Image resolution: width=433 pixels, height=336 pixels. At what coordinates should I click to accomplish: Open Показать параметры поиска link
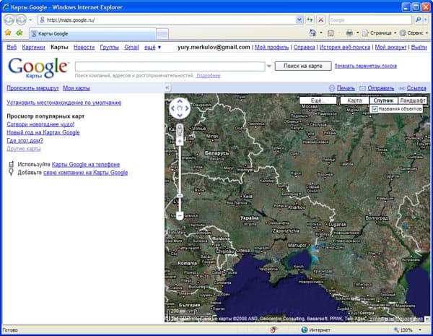click(366, 66)
